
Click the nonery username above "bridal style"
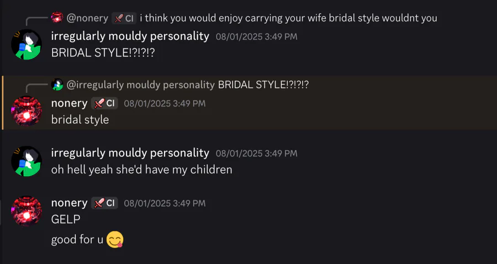coord(69,103)
